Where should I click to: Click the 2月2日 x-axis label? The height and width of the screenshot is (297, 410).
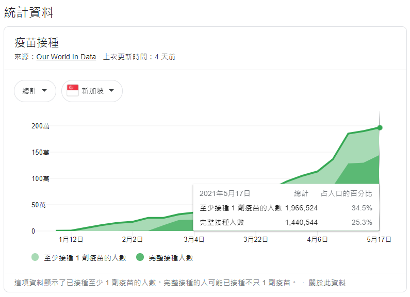coord(133,239)
